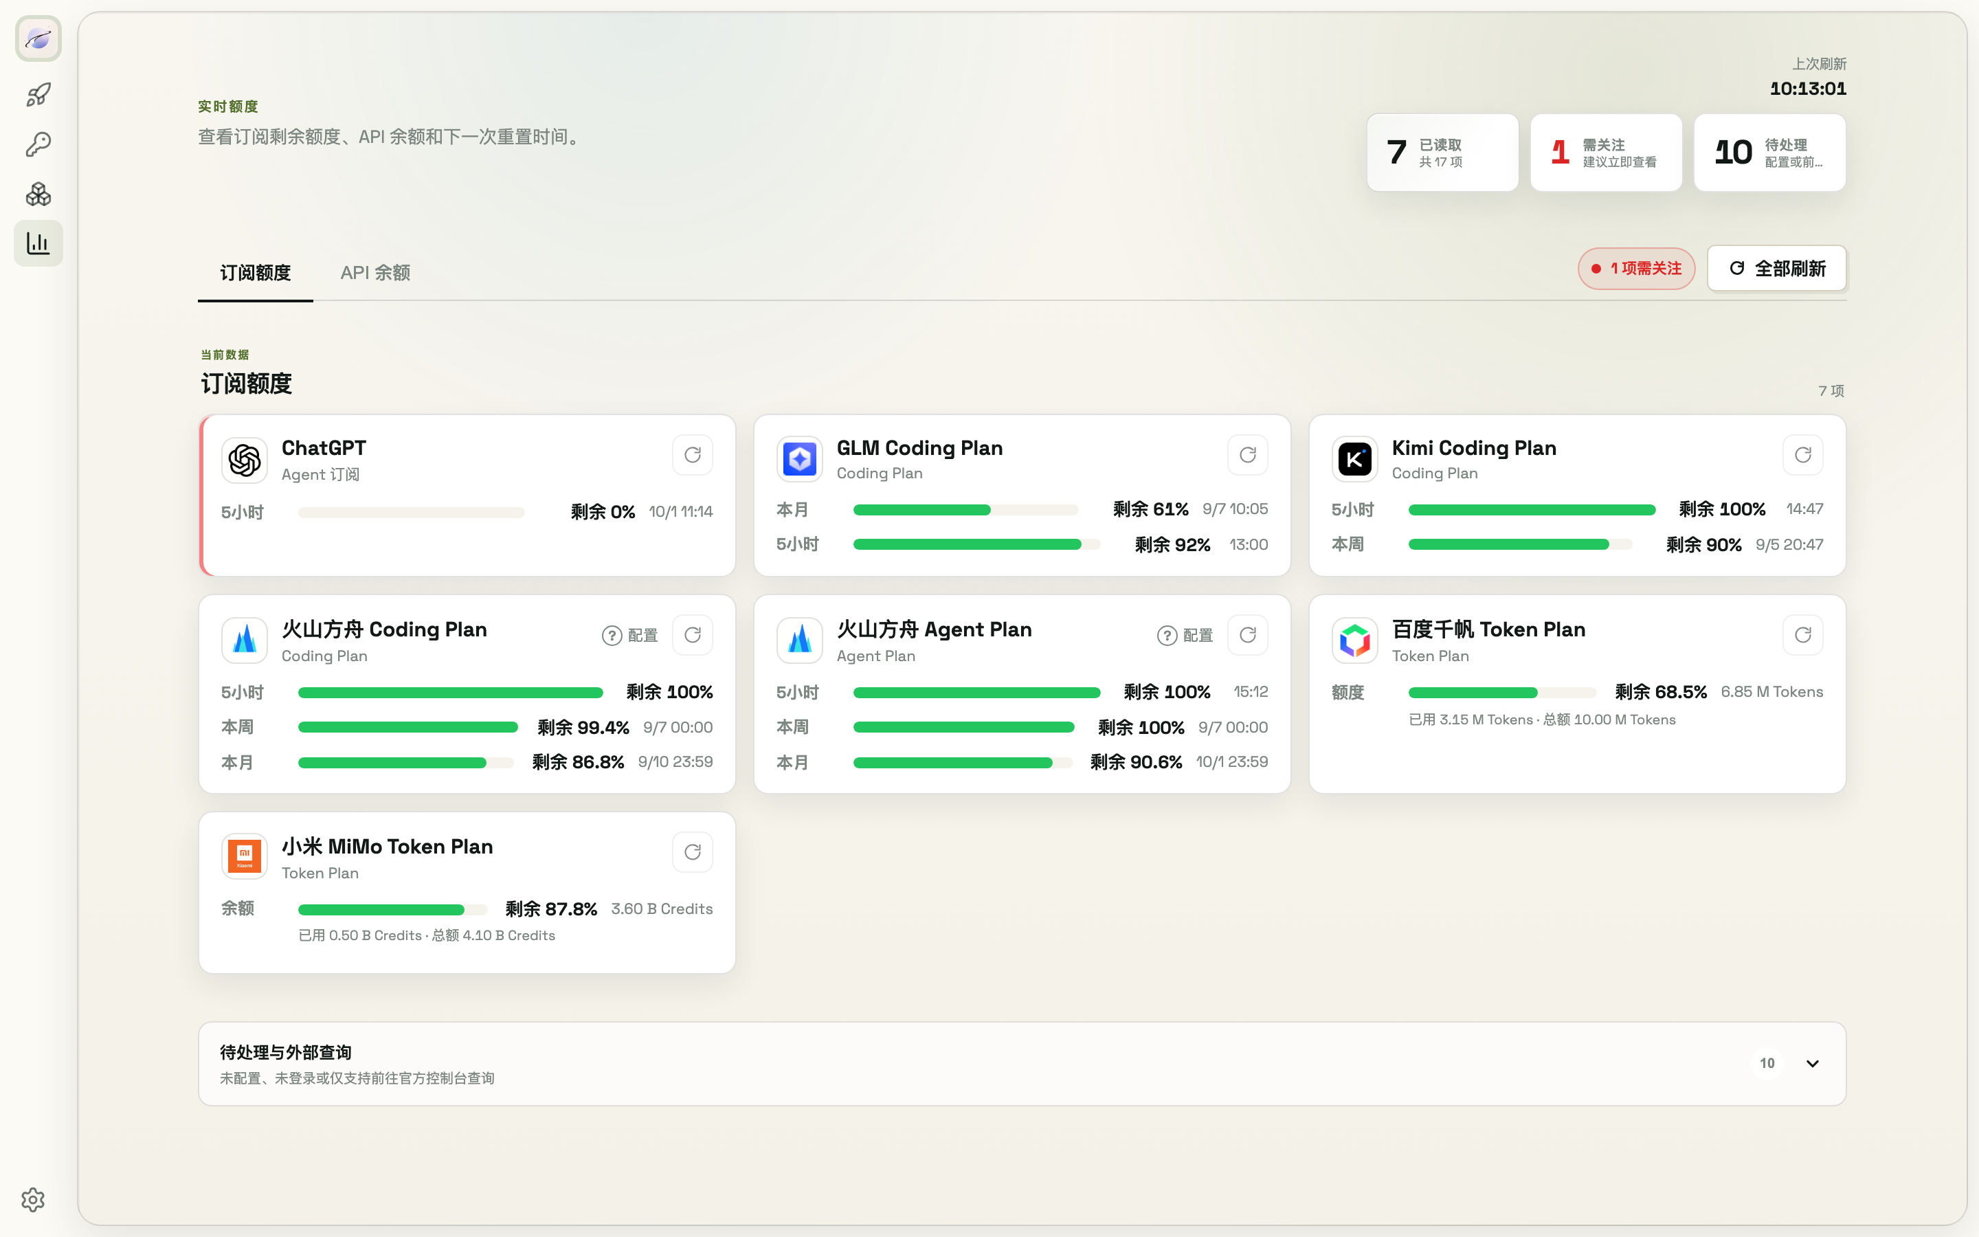Click the ChatGPT logo icon
The image size is (1979, 1237).
pos(245,460)
